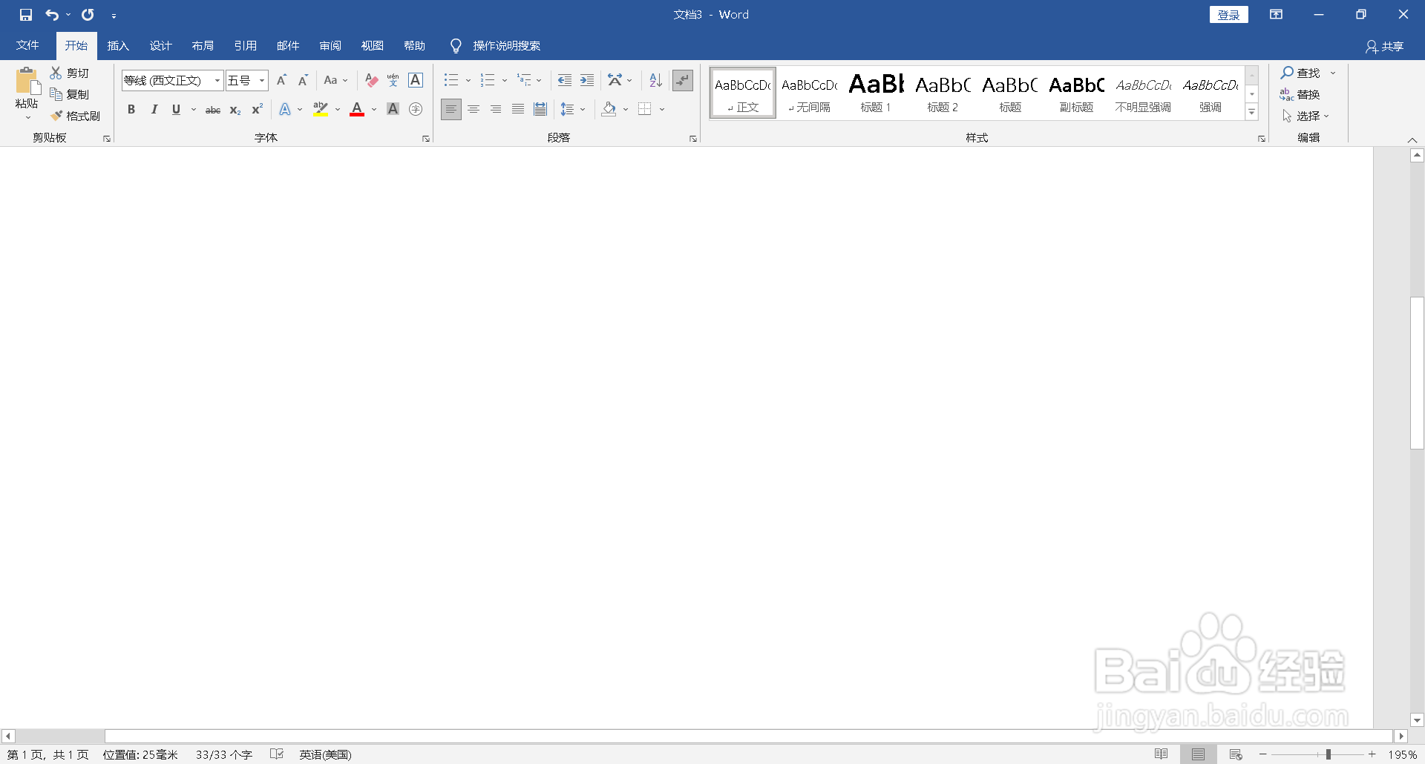Save the document with the floppy disk icon

tap(26, 15)
